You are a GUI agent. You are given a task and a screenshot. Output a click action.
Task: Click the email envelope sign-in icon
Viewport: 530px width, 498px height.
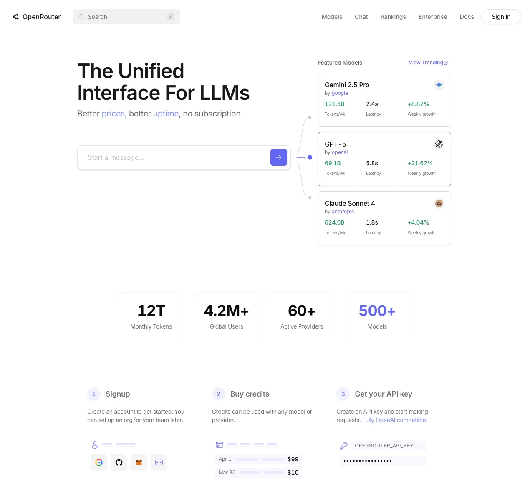159,463
